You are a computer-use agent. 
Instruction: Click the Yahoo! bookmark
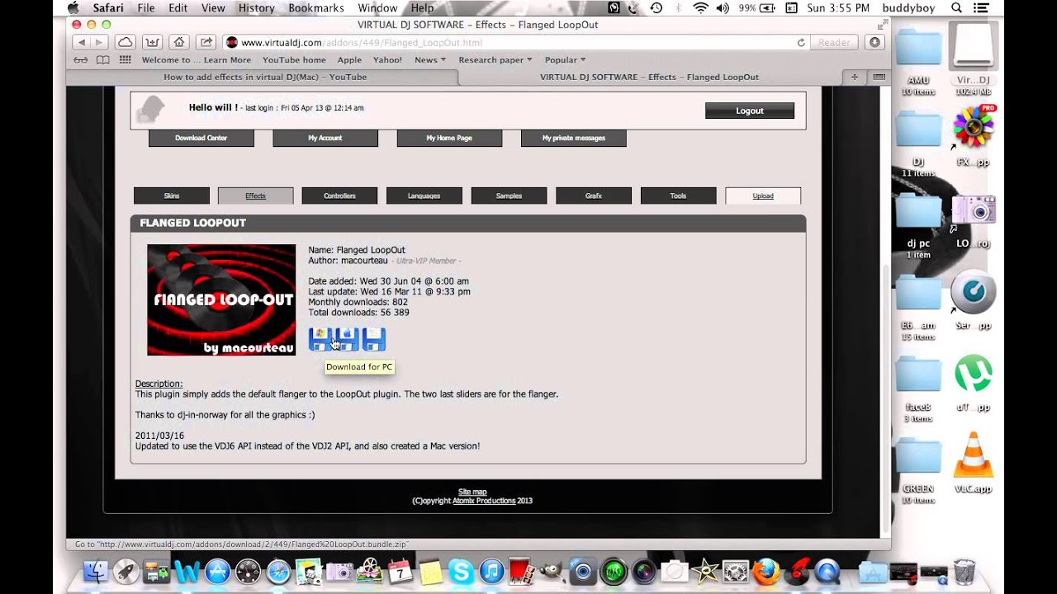point(387,60)
